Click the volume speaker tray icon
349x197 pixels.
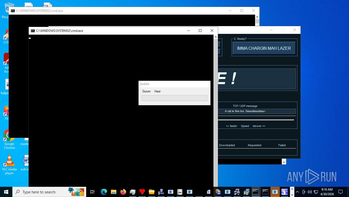point(309,192)
